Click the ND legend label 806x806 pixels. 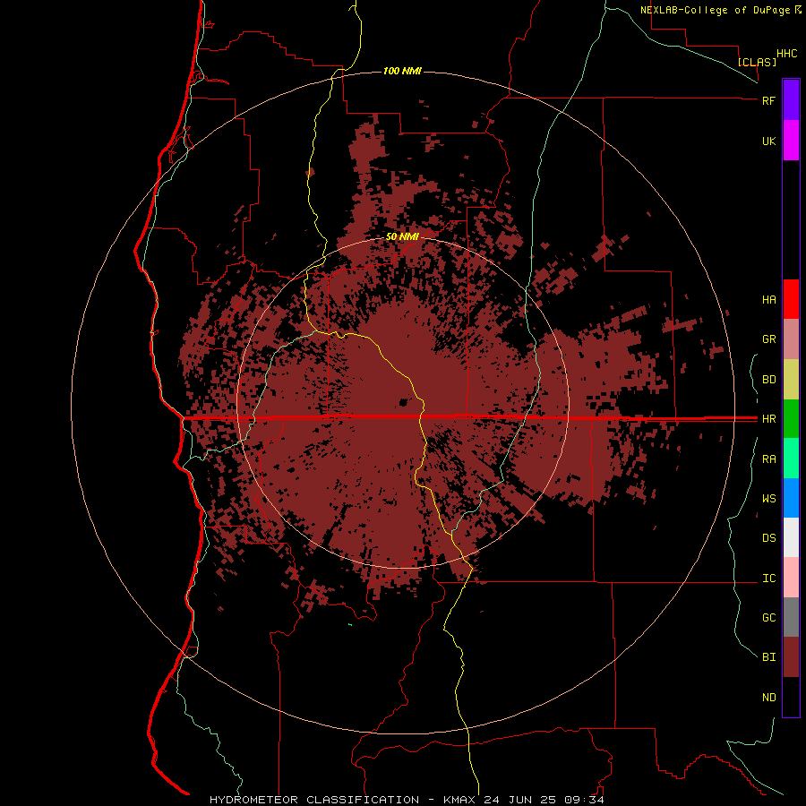tap(768, 698)
